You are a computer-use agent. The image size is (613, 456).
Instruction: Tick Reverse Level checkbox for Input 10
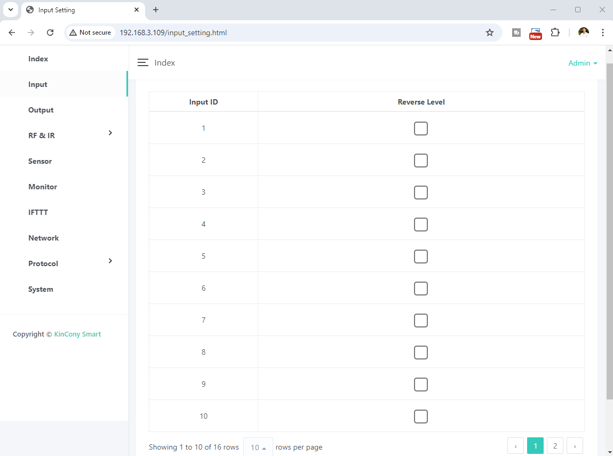click(421, 417)
